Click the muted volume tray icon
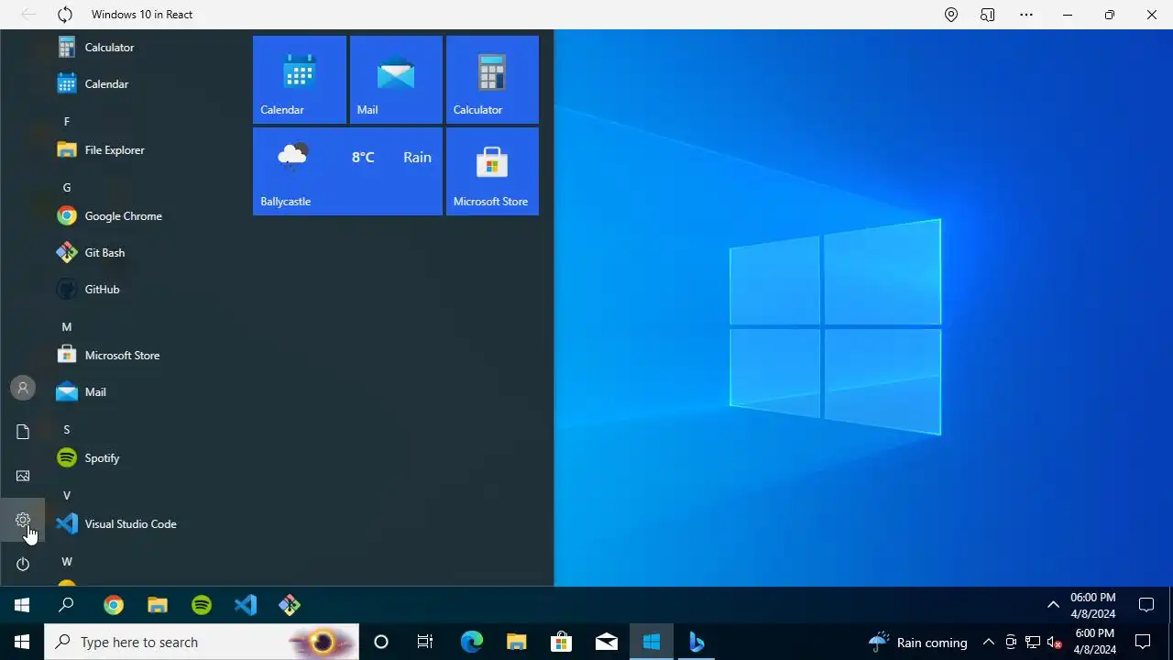 (x=1055, y=642)
